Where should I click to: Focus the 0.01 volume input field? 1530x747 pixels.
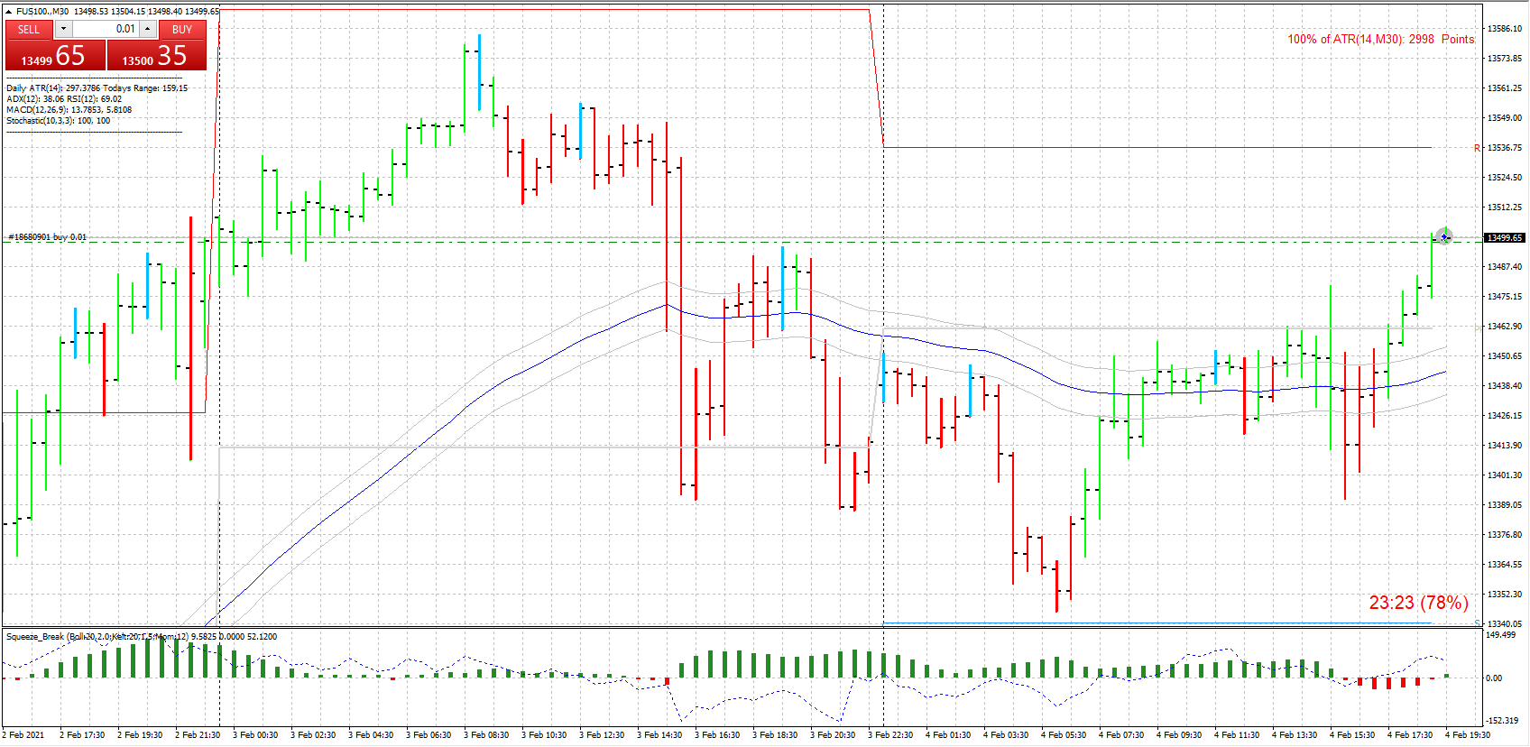pos(106,29)
